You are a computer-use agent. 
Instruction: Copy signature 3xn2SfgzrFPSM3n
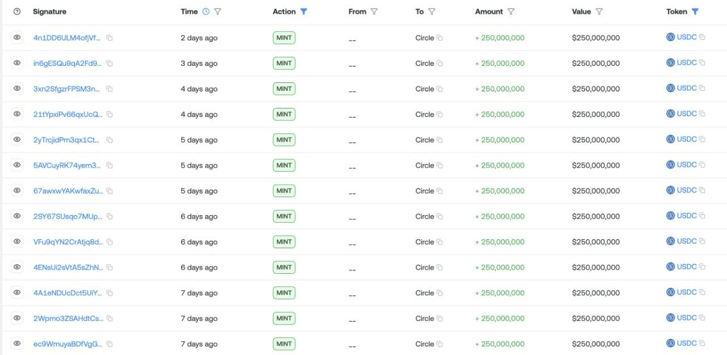[110, 89]
